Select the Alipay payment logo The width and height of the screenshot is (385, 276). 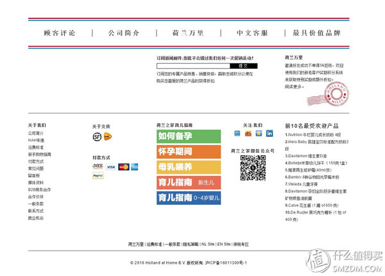[x=98, y=167]
